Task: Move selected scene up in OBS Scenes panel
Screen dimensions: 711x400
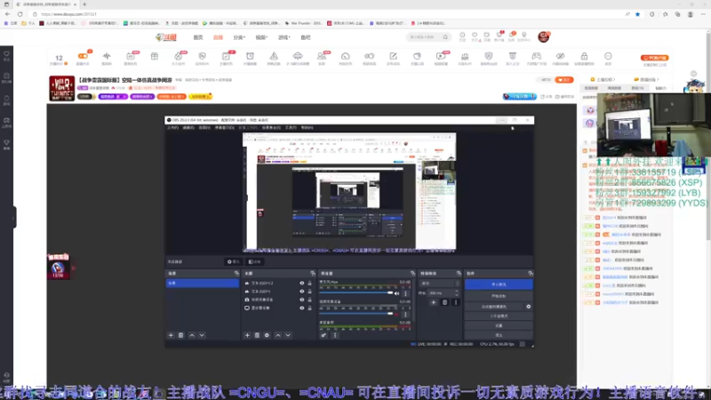Action: [x=192, y=335]
